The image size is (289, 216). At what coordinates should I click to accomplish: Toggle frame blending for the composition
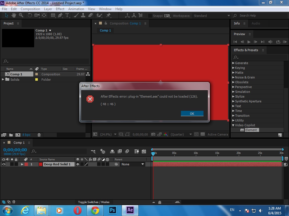tap(120, 151)
